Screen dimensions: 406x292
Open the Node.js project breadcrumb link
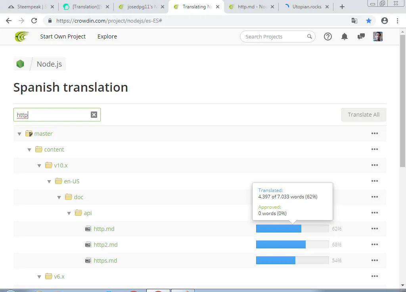click(x=49, y=64)
